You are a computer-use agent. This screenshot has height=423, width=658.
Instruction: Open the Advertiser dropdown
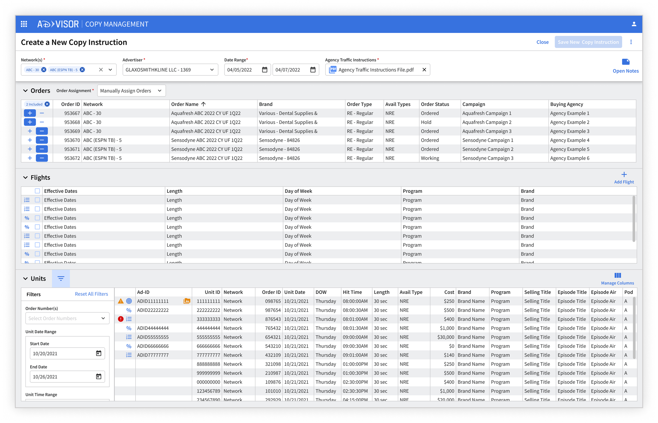tap(211, 70)
